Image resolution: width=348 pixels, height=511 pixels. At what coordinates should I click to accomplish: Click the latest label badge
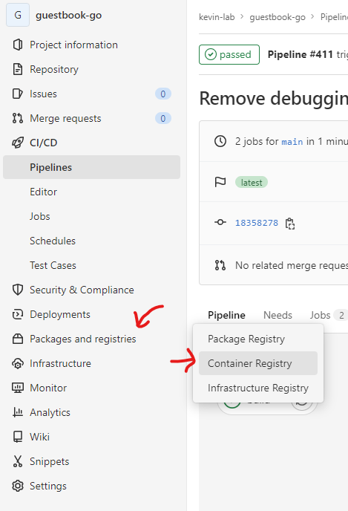[252, 183]
